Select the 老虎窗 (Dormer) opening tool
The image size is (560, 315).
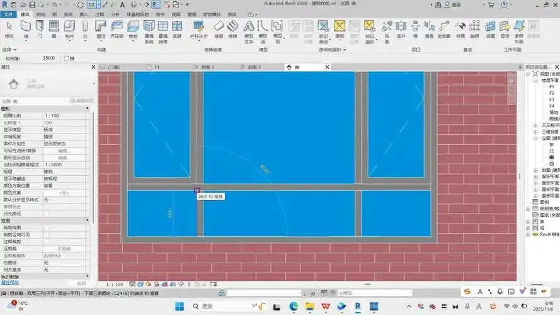[444, 29]
